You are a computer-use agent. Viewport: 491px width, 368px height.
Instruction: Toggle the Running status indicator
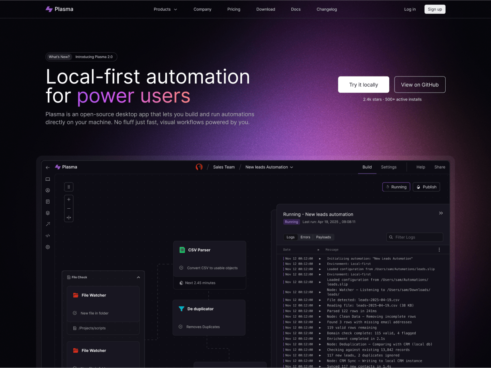click(x=396, y=187)
